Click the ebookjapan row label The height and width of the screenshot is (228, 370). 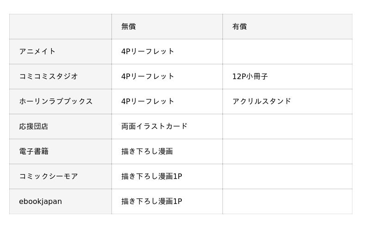40,201
